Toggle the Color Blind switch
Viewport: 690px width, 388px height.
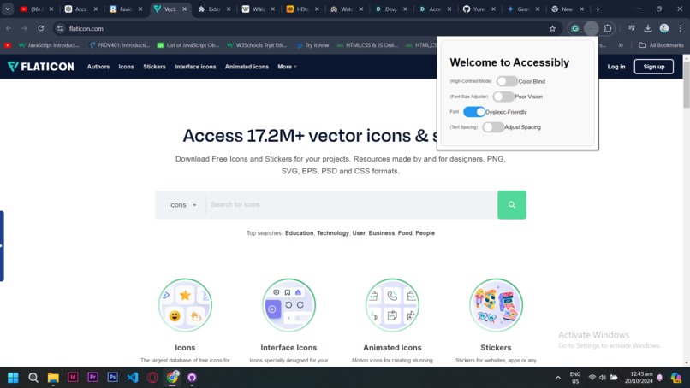tap(507, 81)
